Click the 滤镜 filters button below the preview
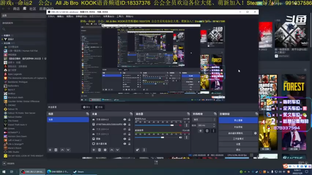The width and height of the screenshot is (312, 175). (x=99, y=107)
